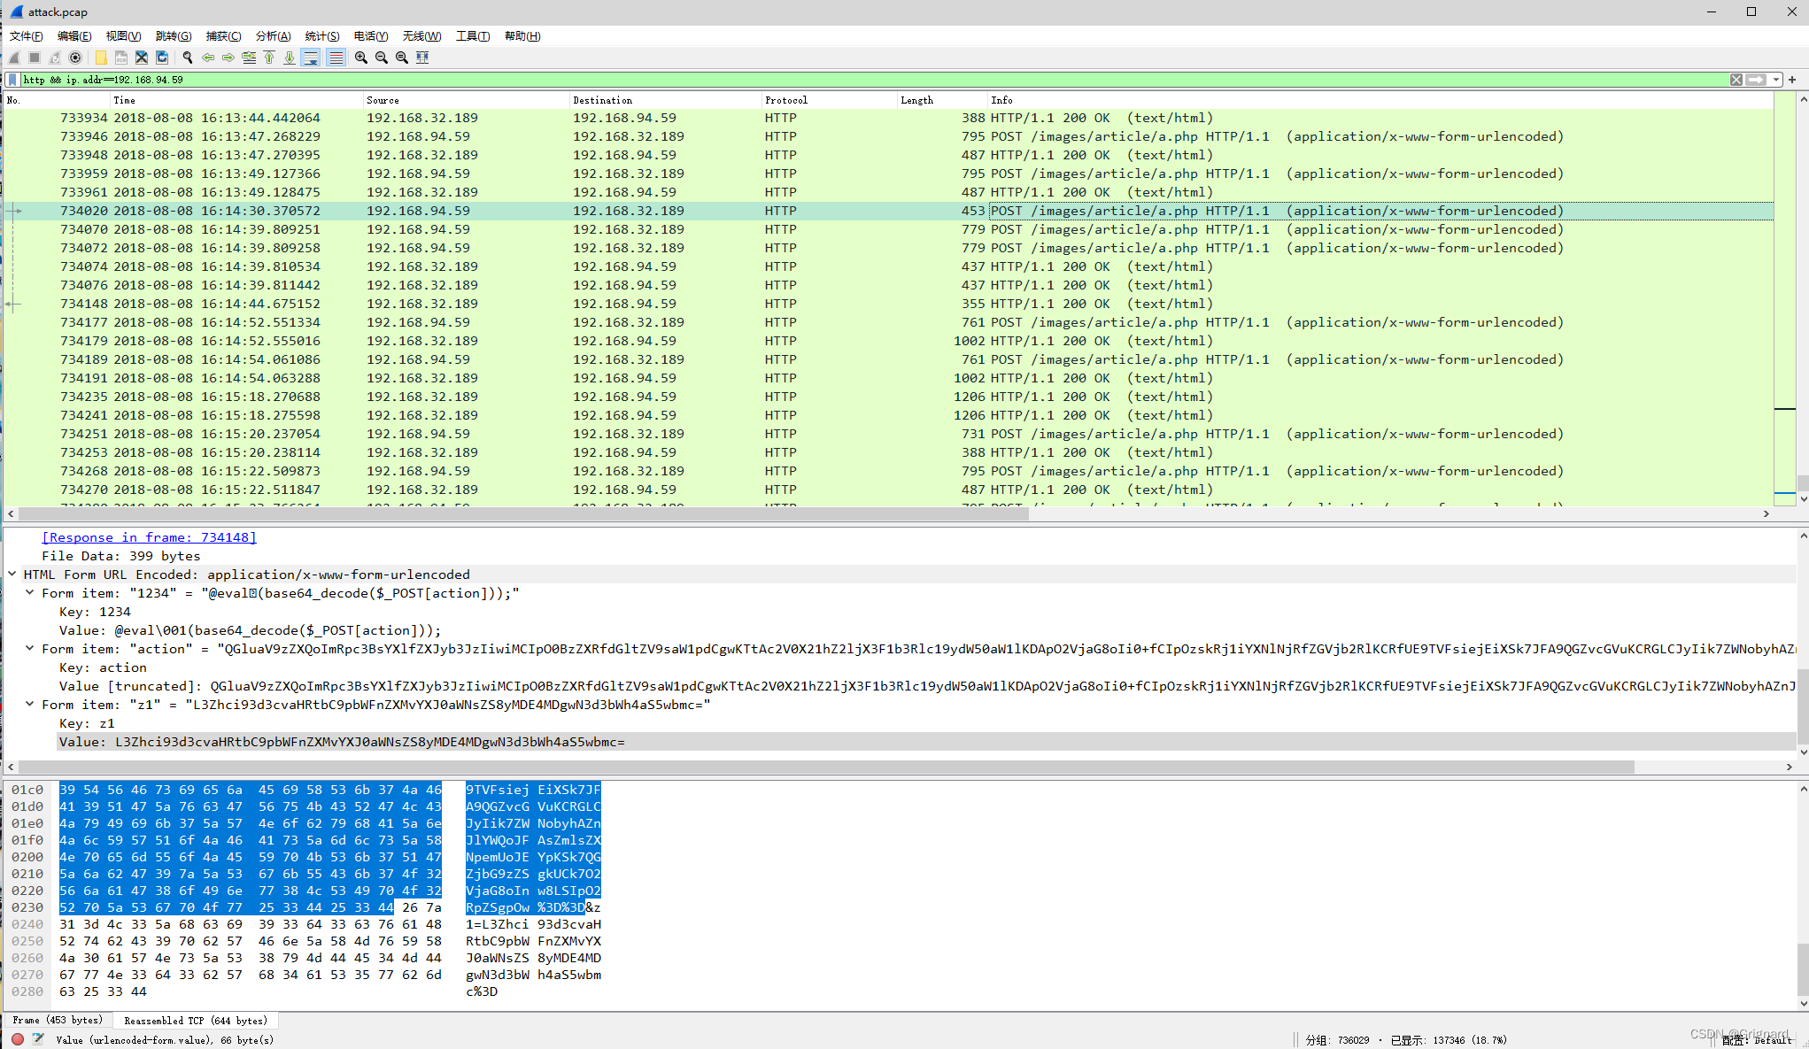Sort by the Source column header
This screenshot has width=1809, height=1049.
coord(466,100)
